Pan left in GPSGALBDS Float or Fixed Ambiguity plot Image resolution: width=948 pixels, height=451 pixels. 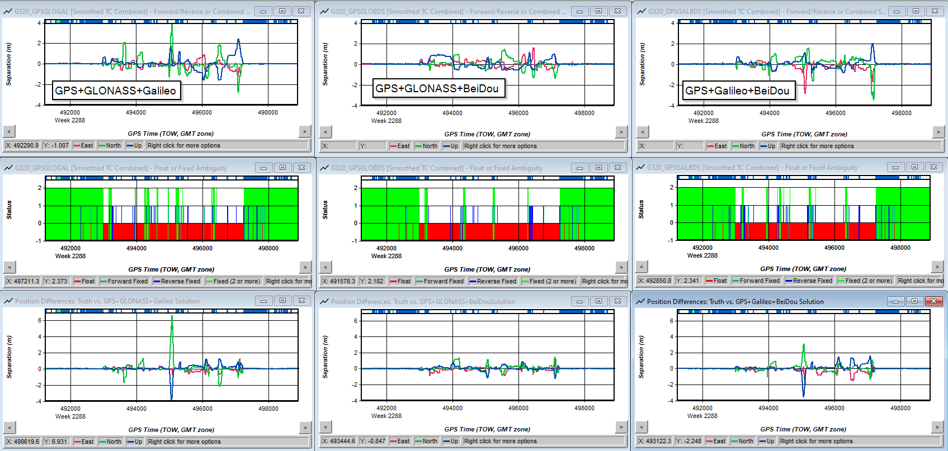642,267
